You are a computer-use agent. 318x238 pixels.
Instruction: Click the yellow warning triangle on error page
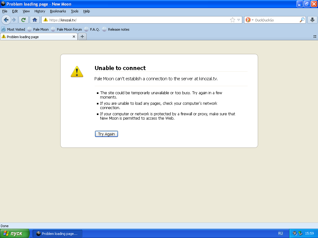coord(77,72)
